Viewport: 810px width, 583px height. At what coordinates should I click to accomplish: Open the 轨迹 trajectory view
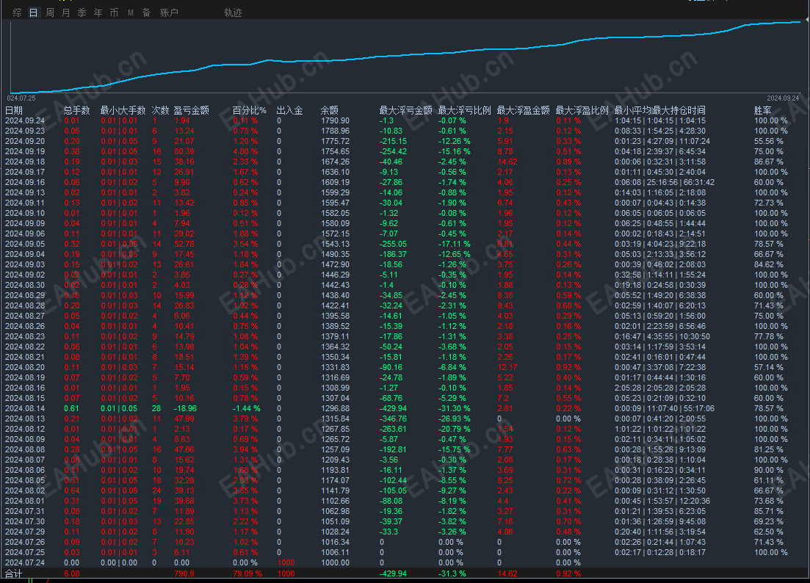pyautogui.click(x=233, y=12)
